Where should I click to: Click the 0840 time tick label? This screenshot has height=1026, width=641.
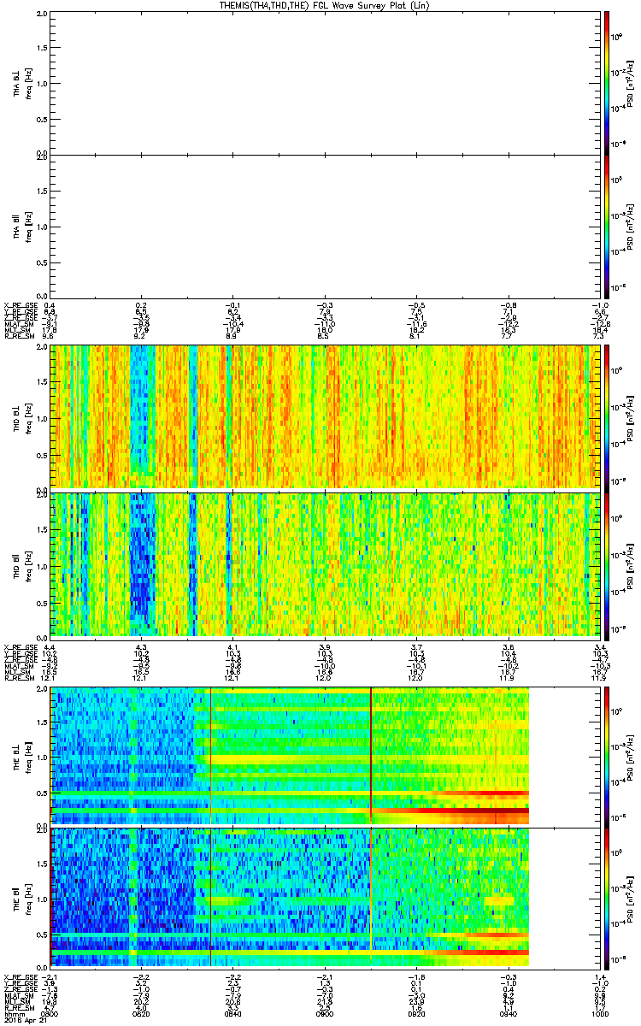point(233,1013)
